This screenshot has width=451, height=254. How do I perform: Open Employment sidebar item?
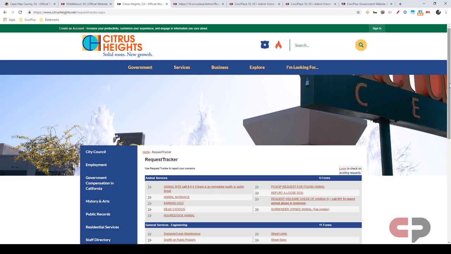pyautogui.click(x=96, y=165)
